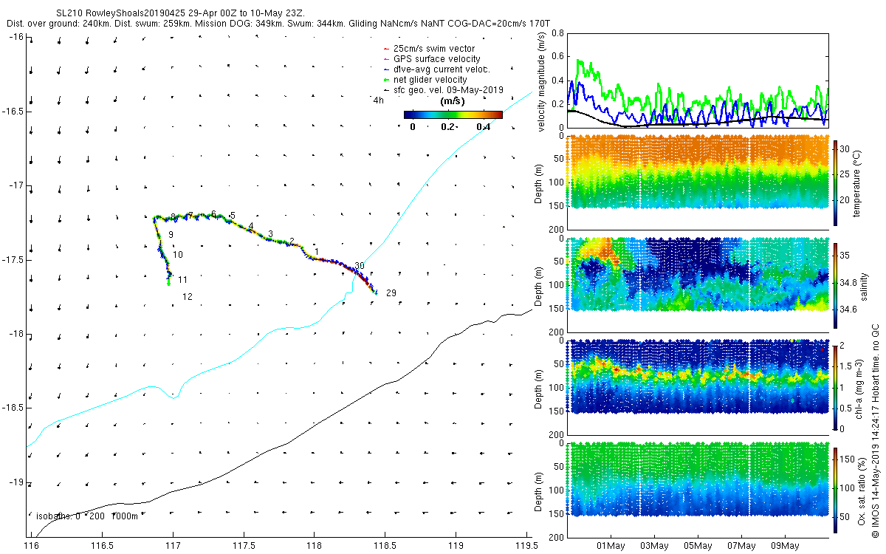Image resolution: width=886 pixels, height=554 pixels.
Task: Click the 'isobaths: 0 200 1000m' label
Action: (x=87, y=516)
